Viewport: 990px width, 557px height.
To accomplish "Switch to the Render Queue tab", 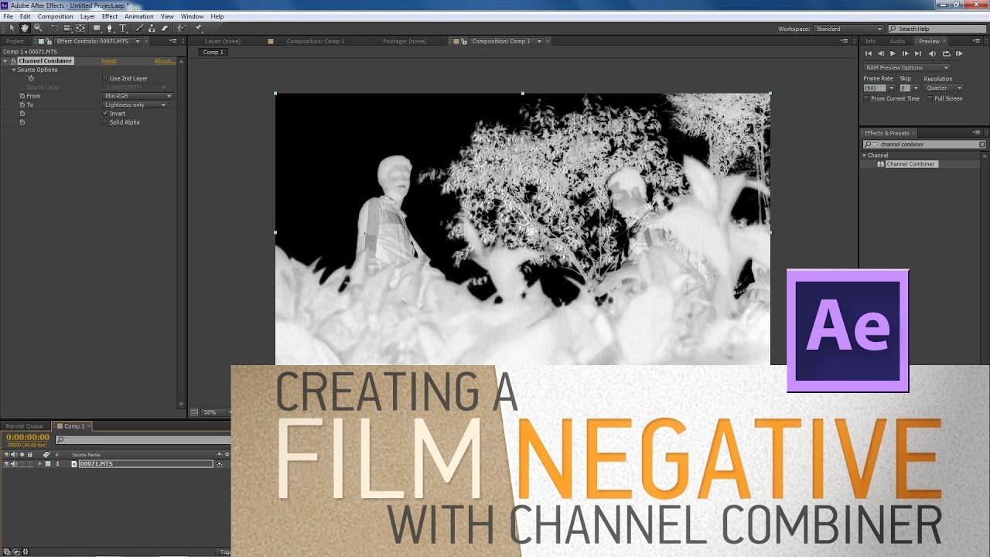I will coord(25,425).
